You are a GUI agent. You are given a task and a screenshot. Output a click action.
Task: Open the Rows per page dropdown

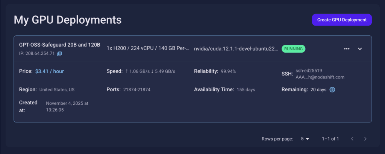click(x=305, y=139)
